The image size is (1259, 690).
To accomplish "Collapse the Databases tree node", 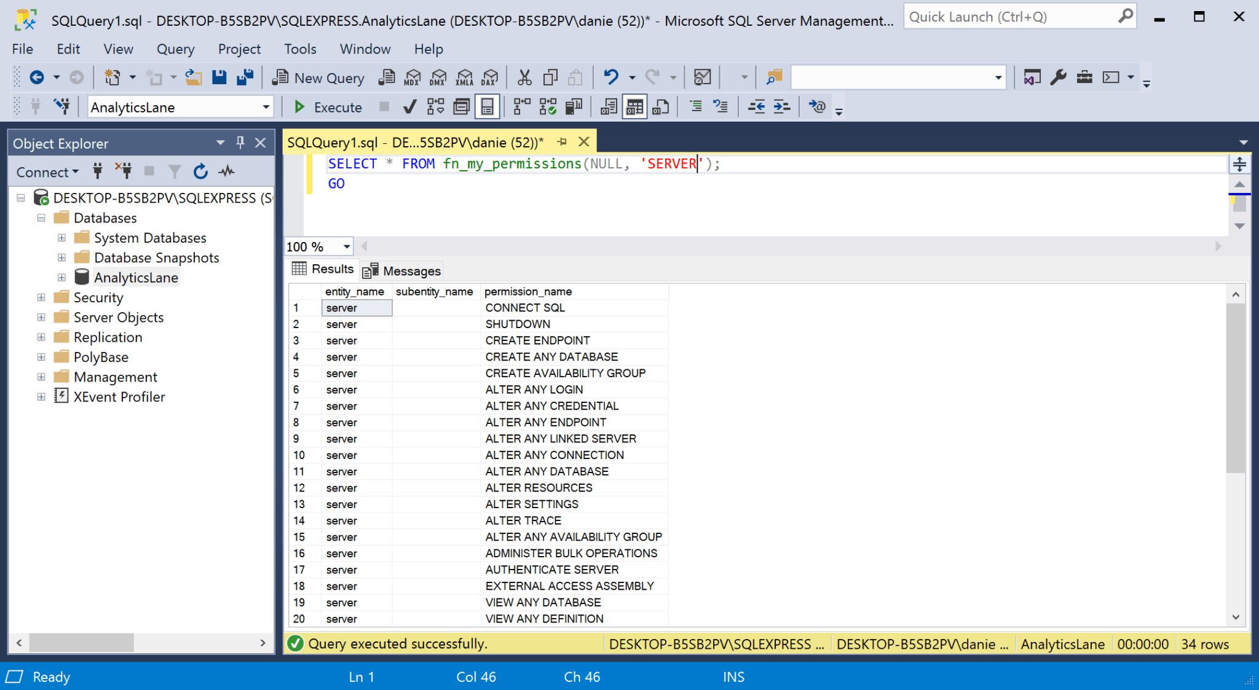I will [x=41, y=218].
